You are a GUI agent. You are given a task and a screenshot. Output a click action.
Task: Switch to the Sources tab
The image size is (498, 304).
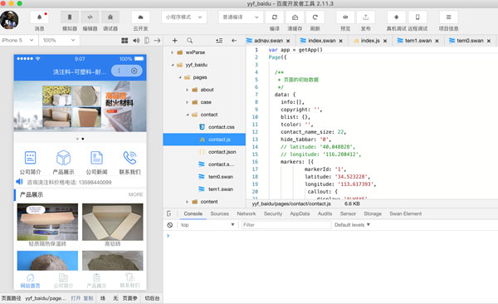coord(219,213)
